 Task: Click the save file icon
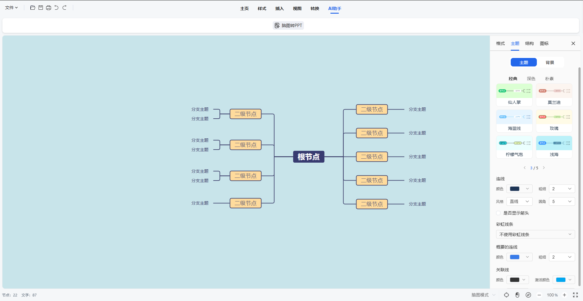point(41,8)
